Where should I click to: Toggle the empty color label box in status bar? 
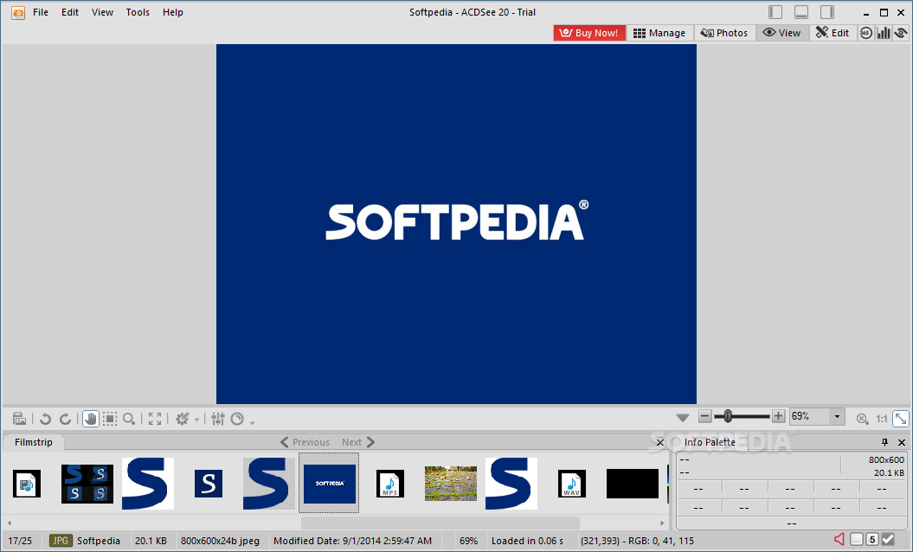tap(857, 539)
